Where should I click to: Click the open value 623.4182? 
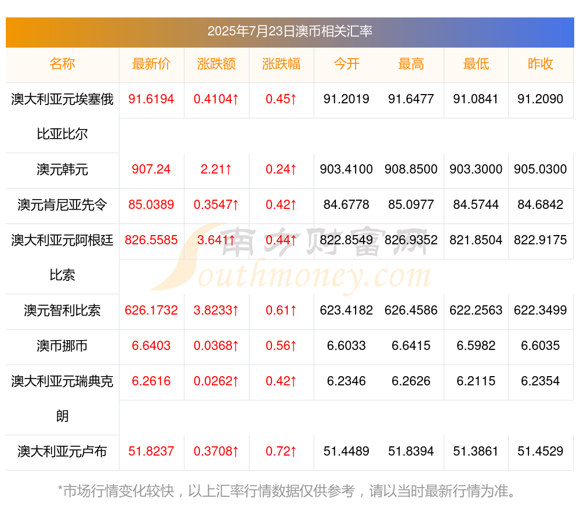click(346, 310)
